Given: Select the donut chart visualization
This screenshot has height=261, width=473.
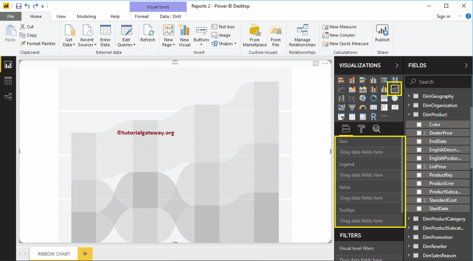Looking at the screenshot, I should click(x=373, y=98).
